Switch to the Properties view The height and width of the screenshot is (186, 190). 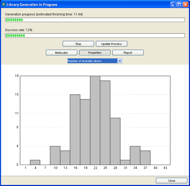coord(95,53)
